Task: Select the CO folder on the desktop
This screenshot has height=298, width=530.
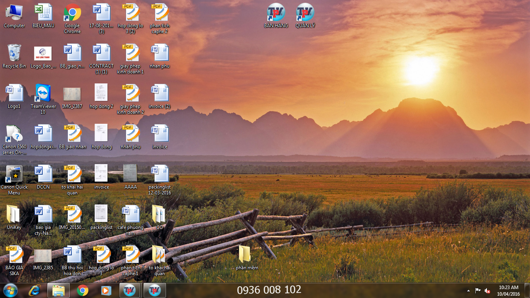Action: point(160,218)
